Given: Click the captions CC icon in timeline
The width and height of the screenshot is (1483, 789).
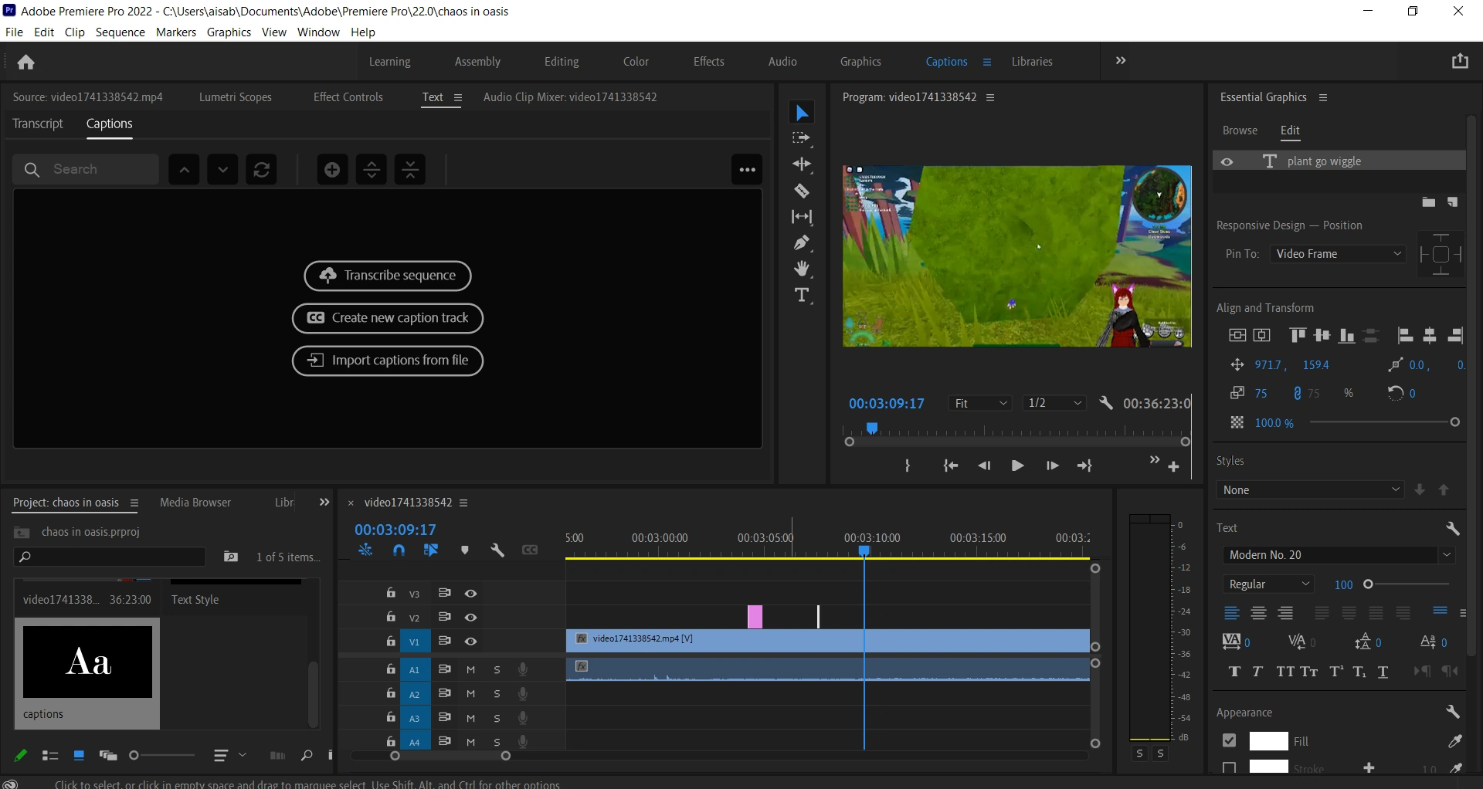Looking at the screenshot, I should tap(531, 550).
